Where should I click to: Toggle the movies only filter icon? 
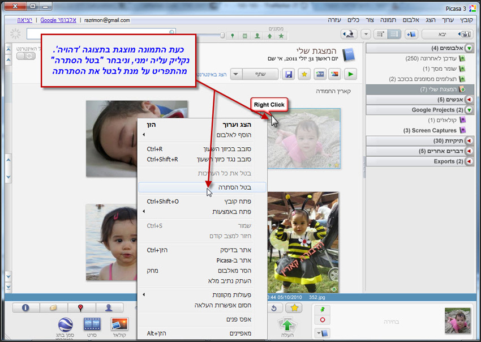click(245, 36)
